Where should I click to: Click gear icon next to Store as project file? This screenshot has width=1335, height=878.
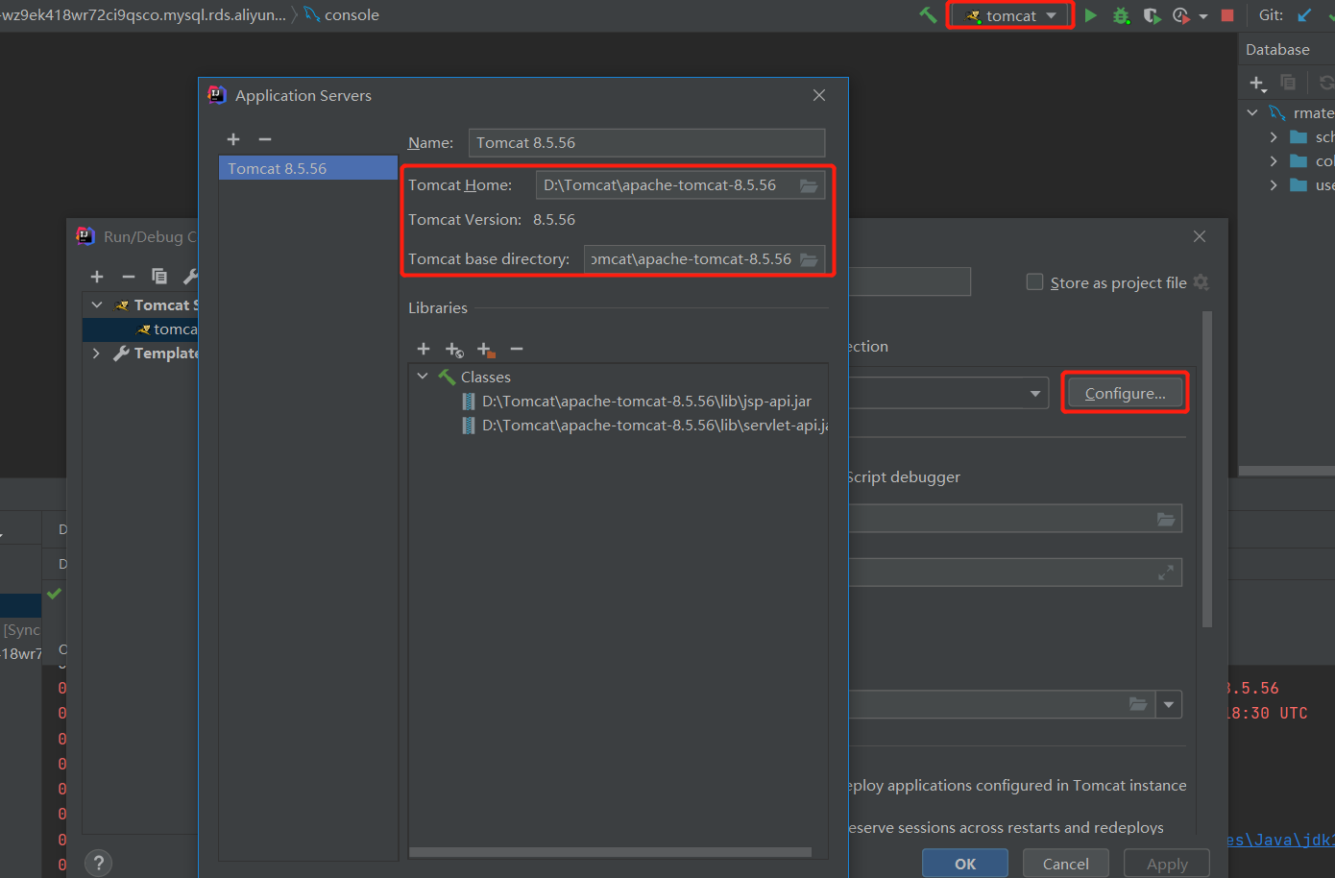pyautogui.click(x=1201, y=281)
